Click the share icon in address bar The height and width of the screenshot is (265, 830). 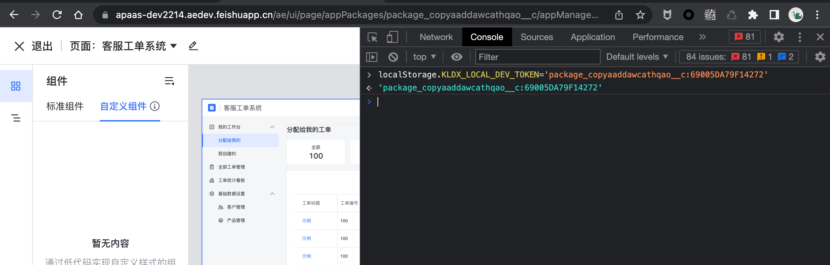pos(619,15)
